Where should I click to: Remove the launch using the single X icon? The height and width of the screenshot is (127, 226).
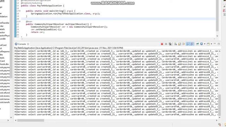[x=166, y=44]
